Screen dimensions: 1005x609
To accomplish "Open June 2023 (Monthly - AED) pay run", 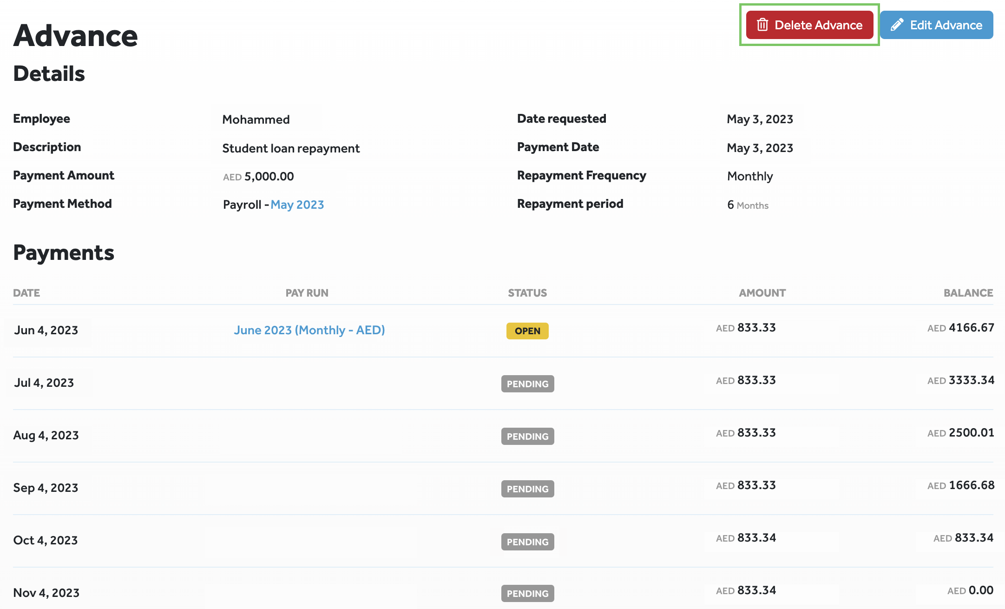I will point(309,330).
